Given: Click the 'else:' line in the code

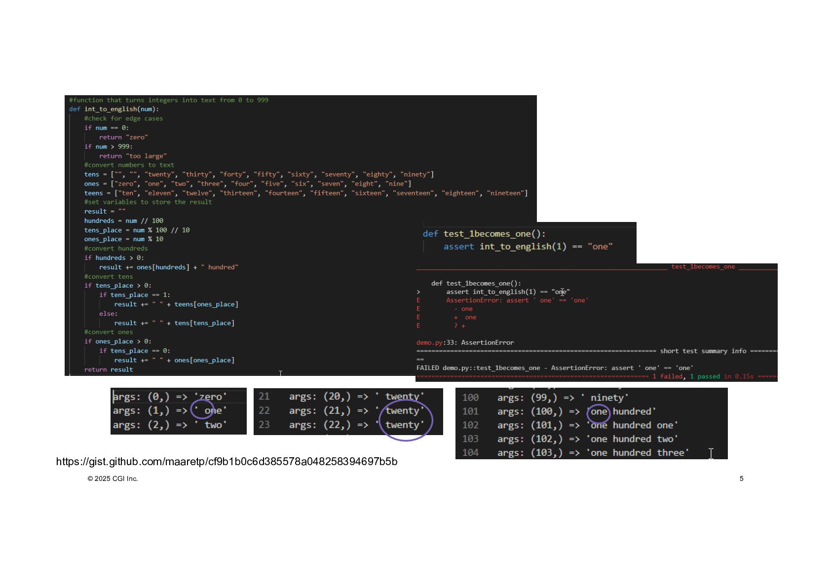Looking at the screenshot, I should 108,314.
